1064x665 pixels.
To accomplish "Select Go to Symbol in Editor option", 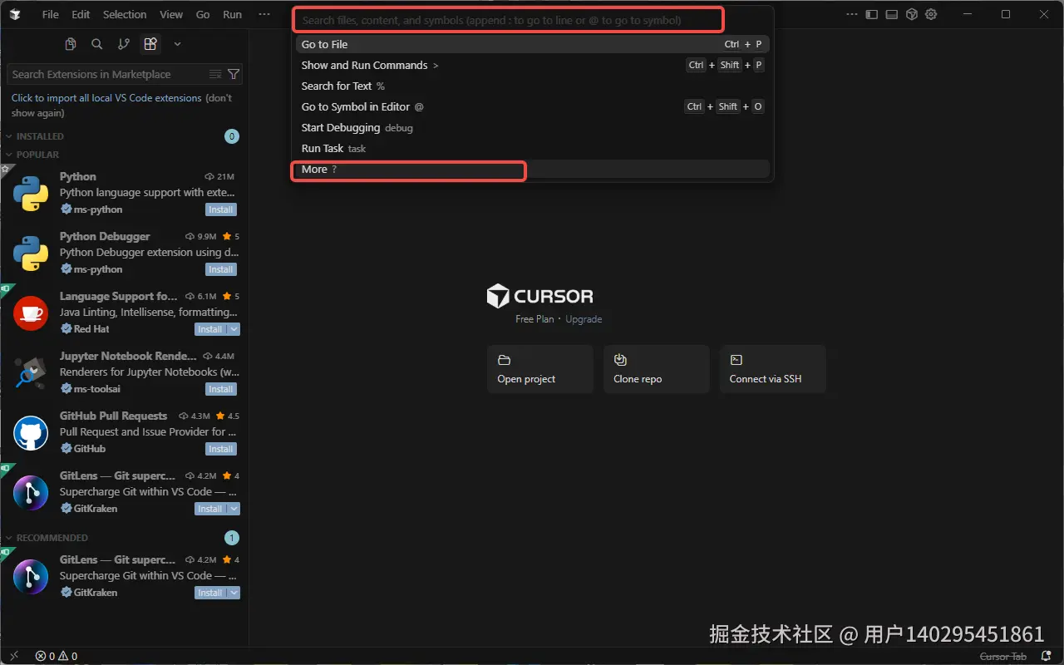I will 533,106.
